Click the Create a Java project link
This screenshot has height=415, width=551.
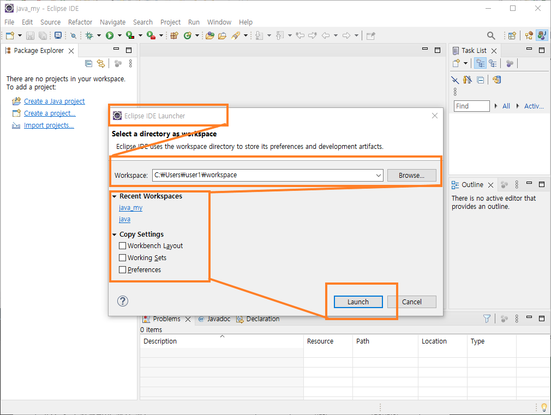pos(54,101)
